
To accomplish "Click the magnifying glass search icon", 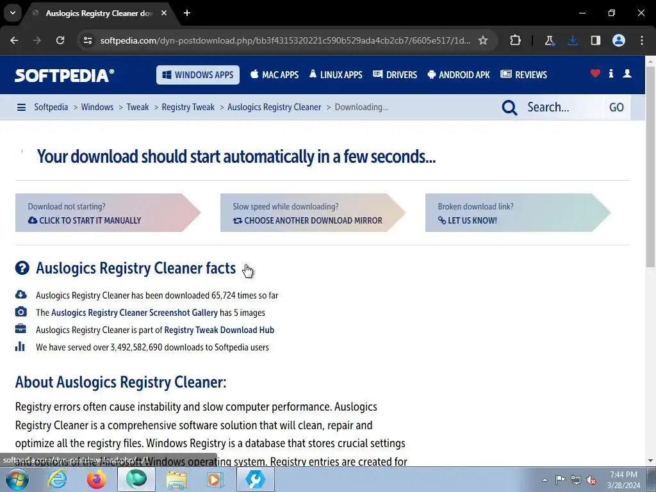I will click(509, 108).
